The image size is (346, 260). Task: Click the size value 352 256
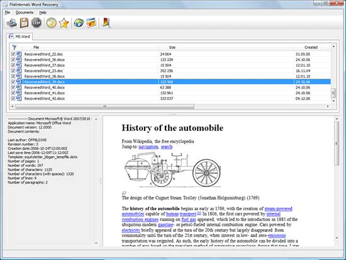click(167, 71)
